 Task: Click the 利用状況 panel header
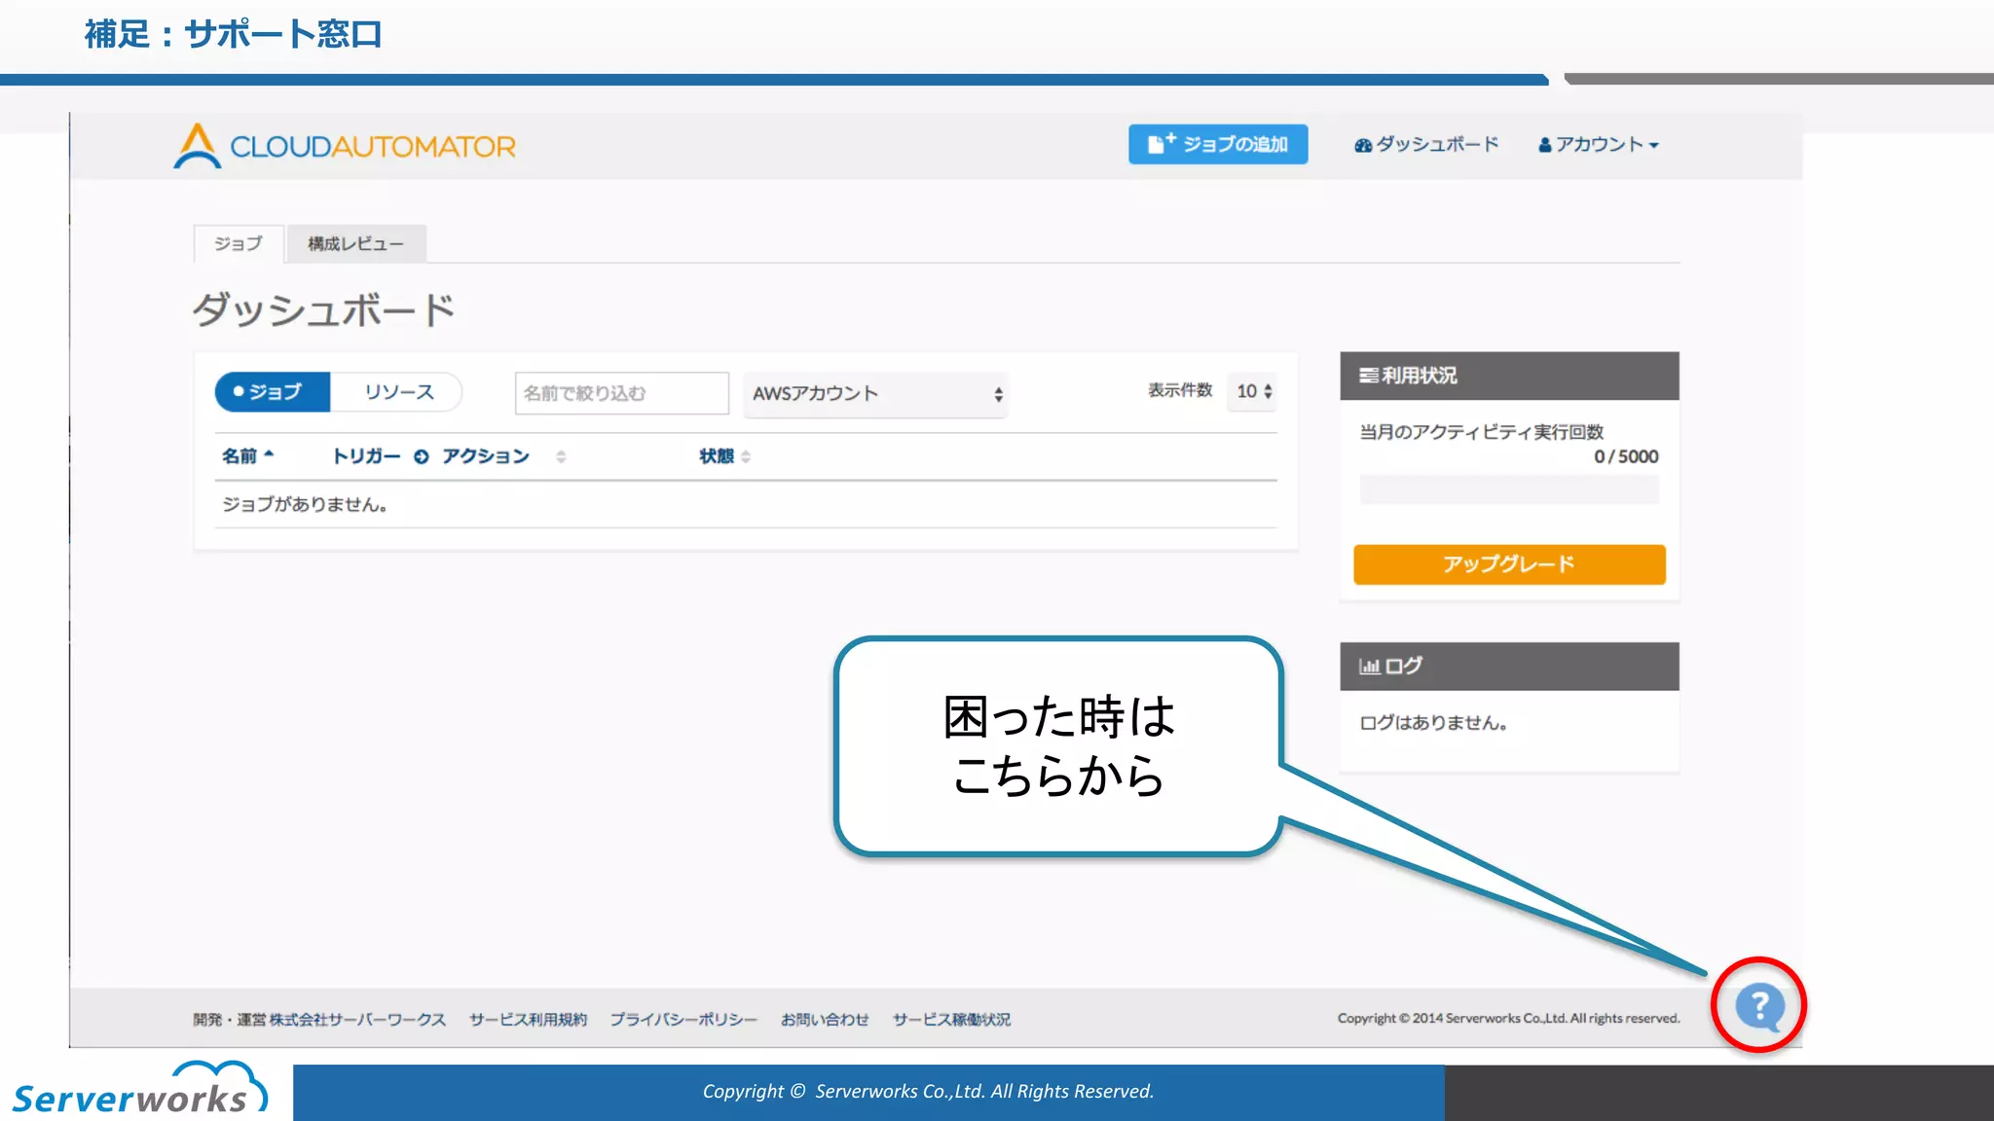pyautogui.click(x=1509, y=376)
